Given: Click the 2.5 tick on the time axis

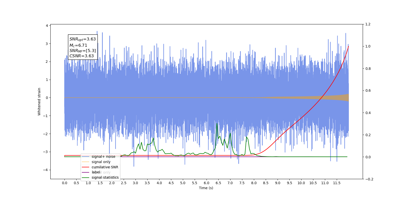Looking at the screenshot, I should point(124,183).
